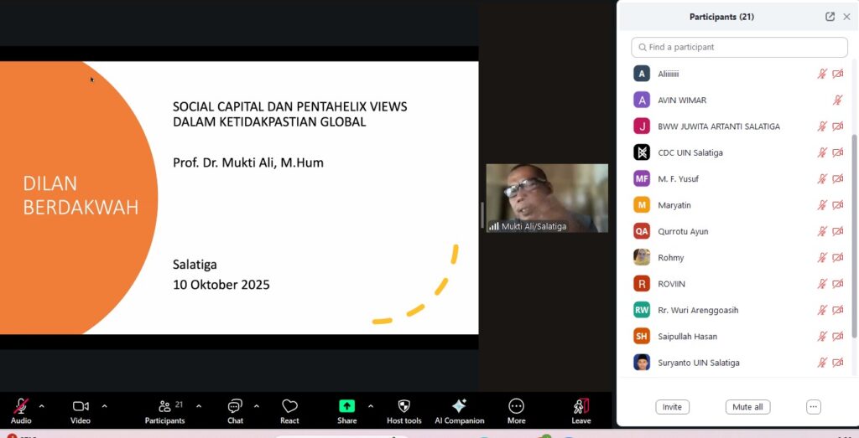Pop out the Participants panel
The width and height of the screenshot is (859, 438).
[830, 17]
